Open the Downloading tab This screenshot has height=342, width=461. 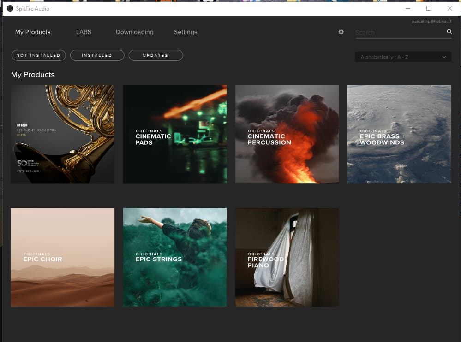(134, 32)
